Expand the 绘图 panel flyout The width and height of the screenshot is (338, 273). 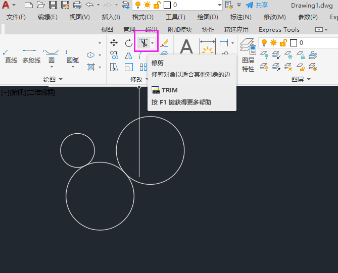point(53,79)
